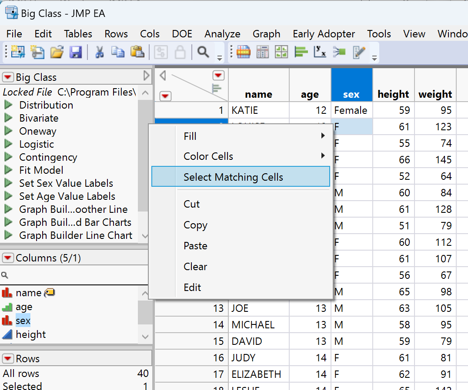The height and width of the screenshot is (390, 468).
Task: Launch Fit Y by X toolbar icon
Action: click(x=320, y=53)
